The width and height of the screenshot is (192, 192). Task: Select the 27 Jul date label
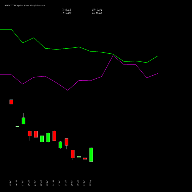[x=60, y=183]
